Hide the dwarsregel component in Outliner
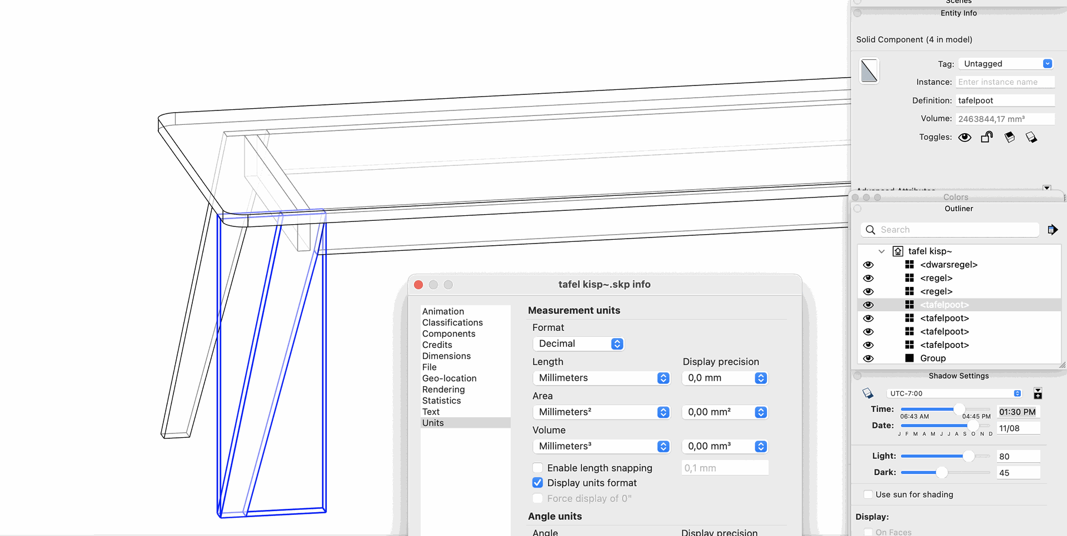1067x536 pixels. [x=869, y=265]
